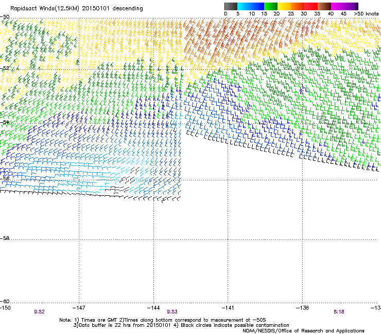Click the cyan 5-10 knots legend color
Viewport: 381px width, 334px height.
tap(244, 6)
